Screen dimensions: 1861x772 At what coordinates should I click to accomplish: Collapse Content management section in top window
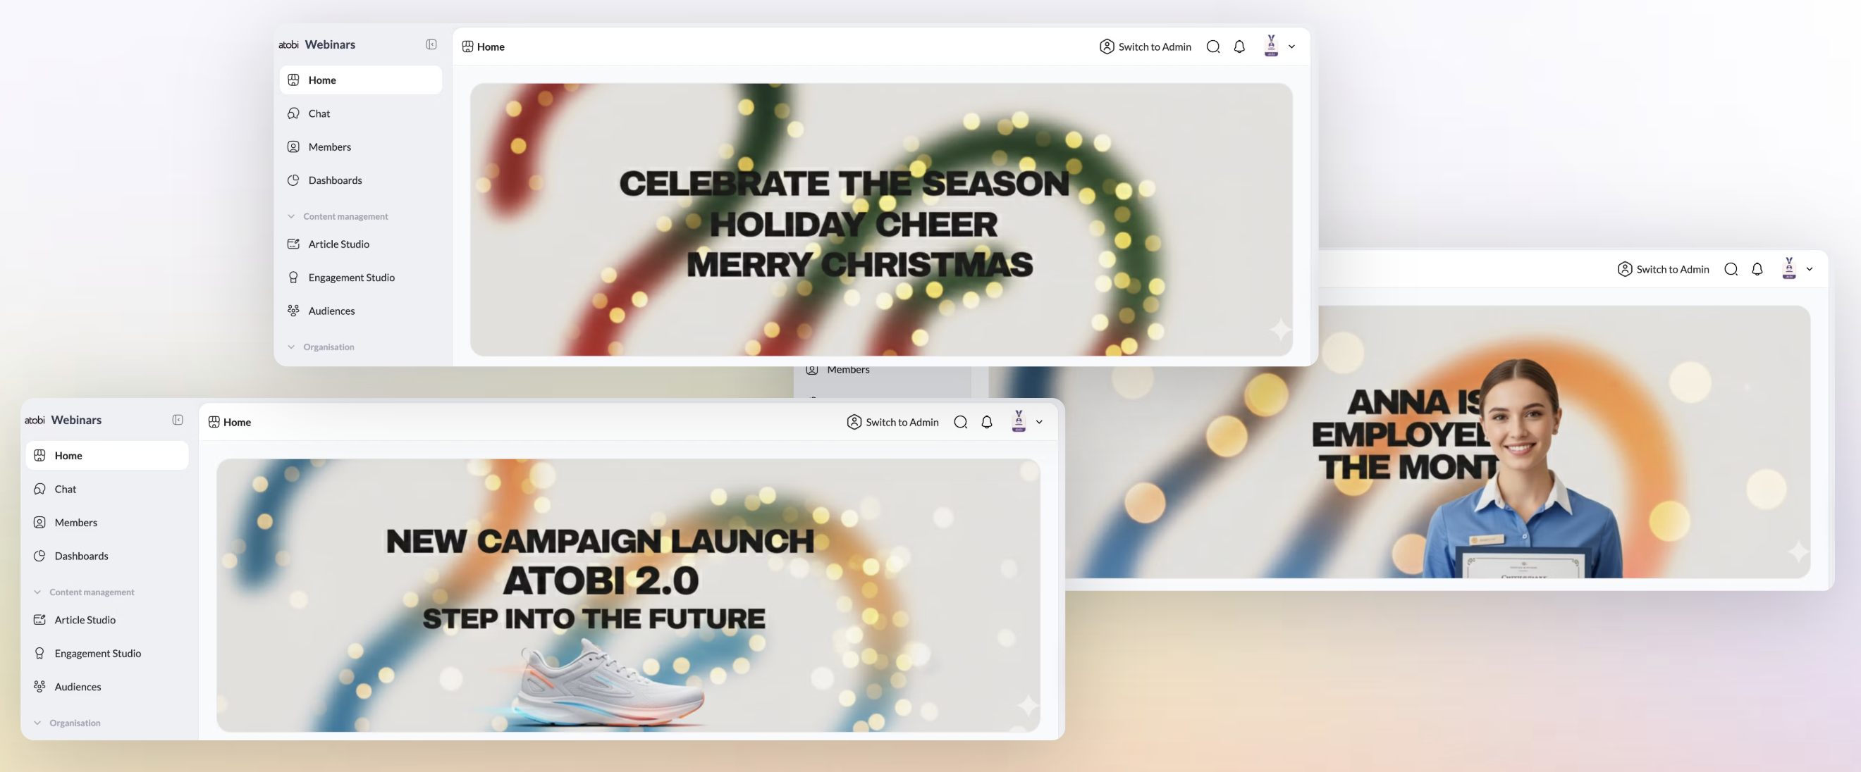tap(291, 217)
